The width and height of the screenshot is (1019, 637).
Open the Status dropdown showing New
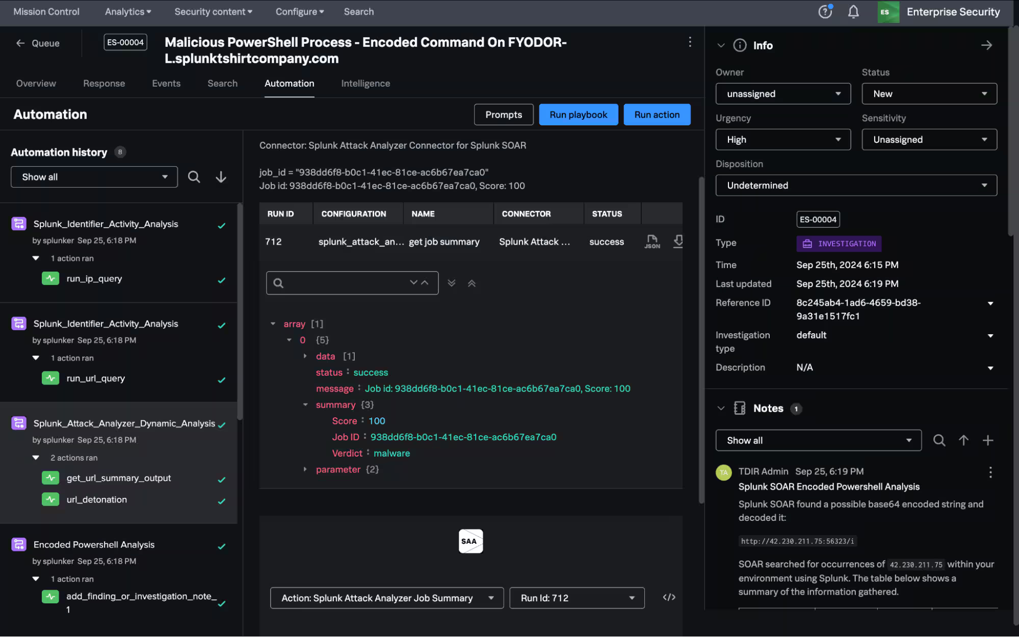pyautogui.click(x=928, y=93)
